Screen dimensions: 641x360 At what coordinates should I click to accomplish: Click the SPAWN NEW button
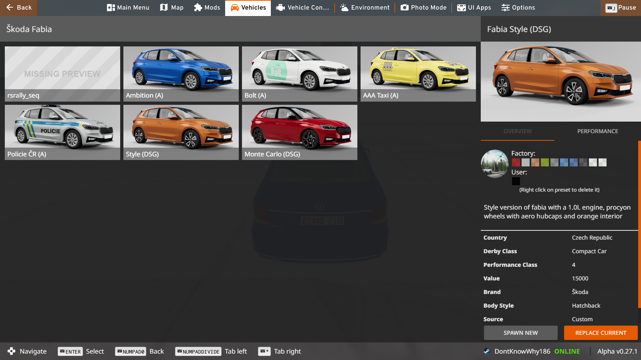pos(521,333)
